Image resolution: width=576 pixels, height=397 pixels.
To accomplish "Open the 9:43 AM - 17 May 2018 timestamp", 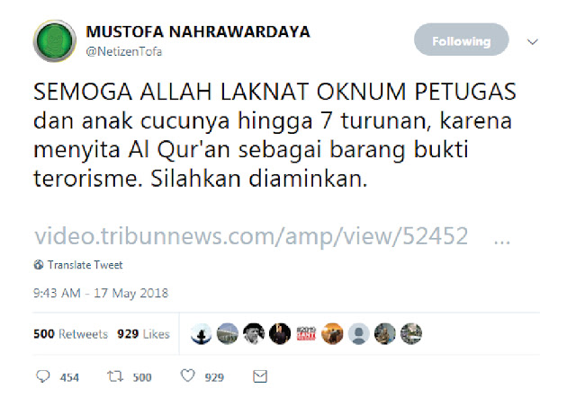I will point(101,294).
